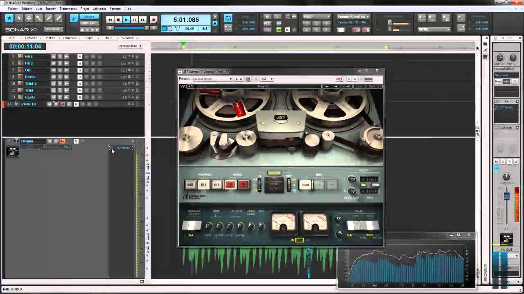Choose the Move tool crosshair icon
The image size is (524, 294).
pyautogui.click(x=29, y=18)
